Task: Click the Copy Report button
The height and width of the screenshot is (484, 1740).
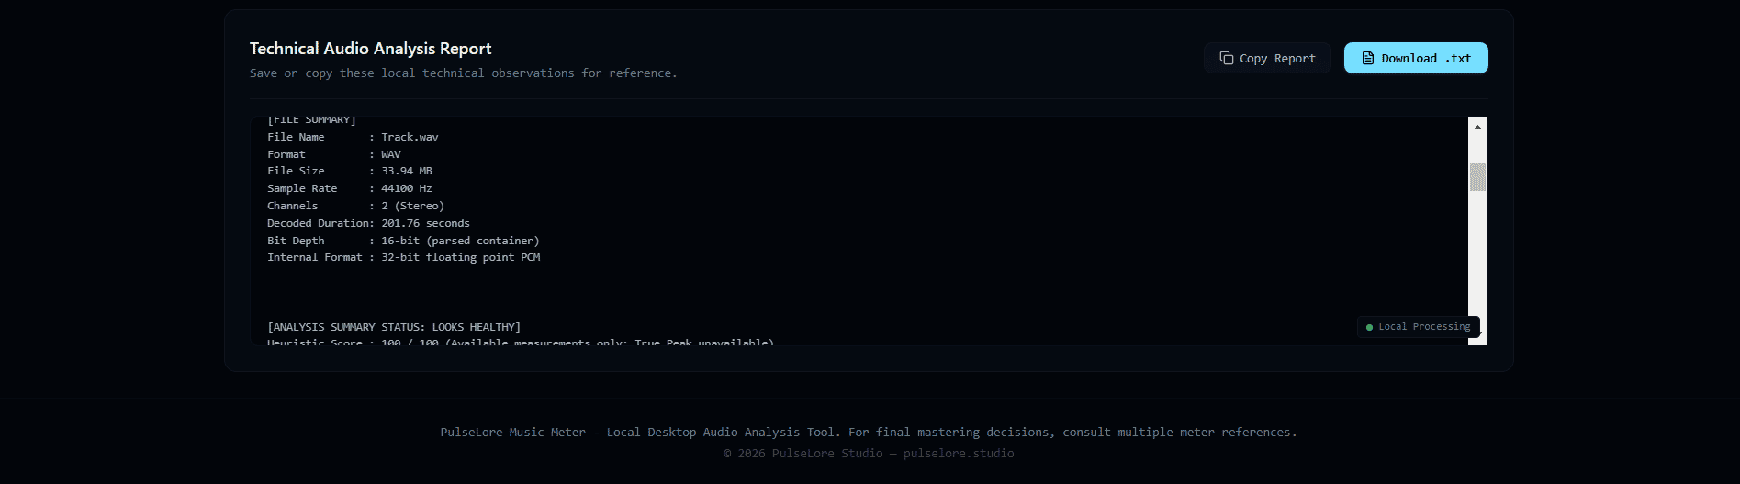Action: [x=1267, y=58]
